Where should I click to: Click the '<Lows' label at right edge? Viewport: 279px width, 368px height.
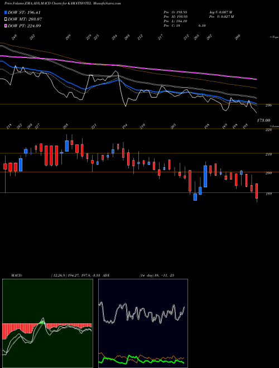coord(274,126)
